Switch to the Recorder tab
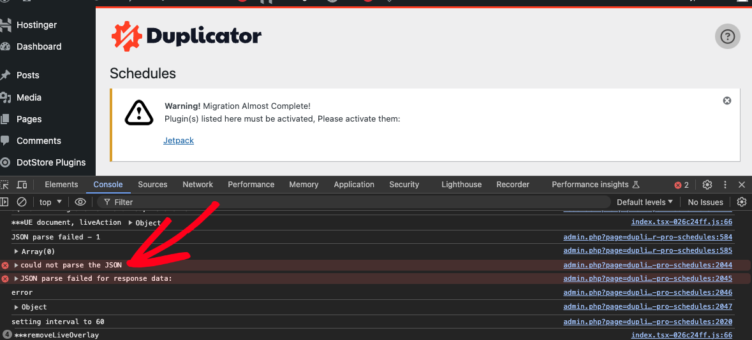This screenshot has width=752, height=340. [513, 185]
